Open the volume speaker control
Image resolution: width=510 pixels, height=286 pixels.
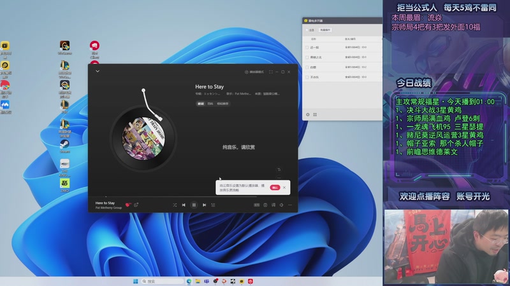[281, 205]
